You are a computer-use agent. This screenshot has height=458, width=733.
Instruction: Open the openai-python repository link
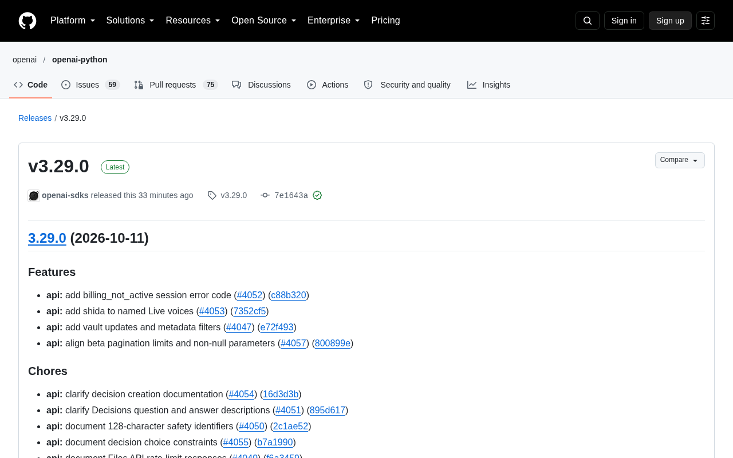point(80,60)
